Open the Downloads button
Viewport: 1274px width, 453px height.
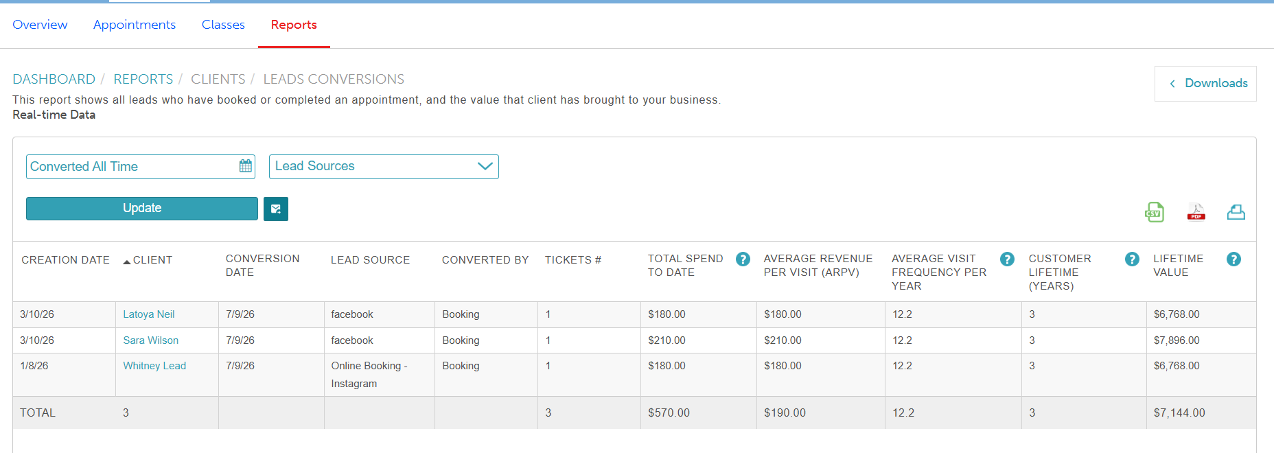pos(1205,84)
